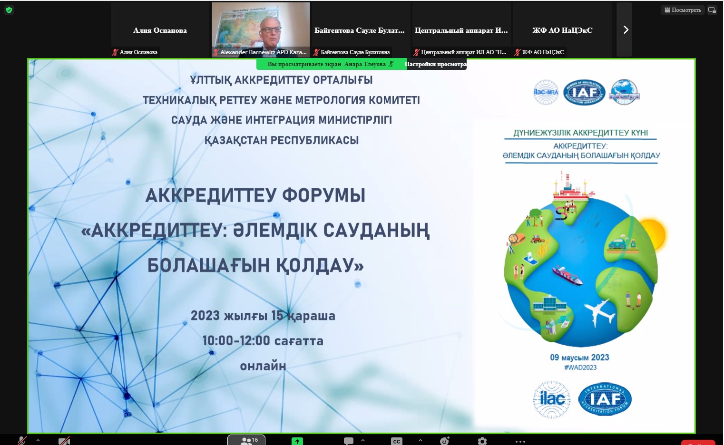
Task: Open the chat panel
Action: click(349, 441)
